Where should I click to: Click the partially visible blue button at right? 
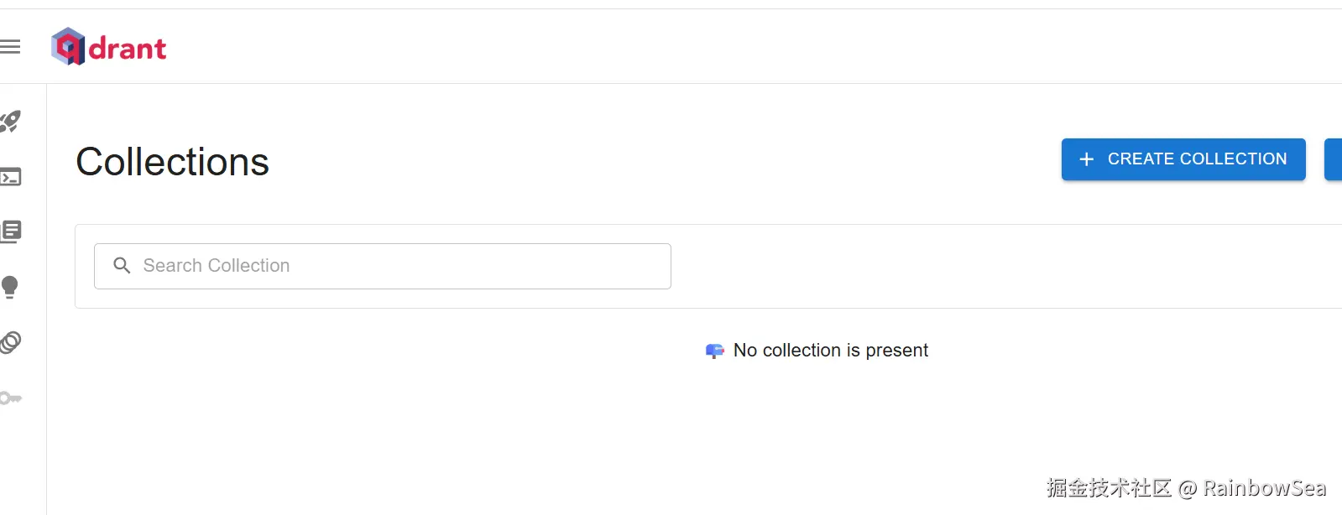pos(1333,159)
